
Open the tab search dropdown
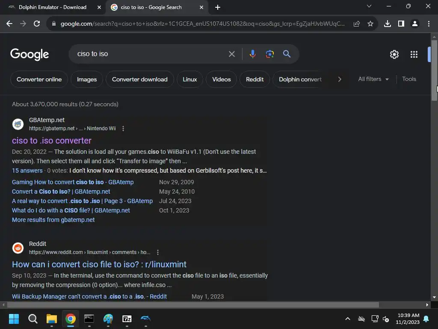point(369,6)
